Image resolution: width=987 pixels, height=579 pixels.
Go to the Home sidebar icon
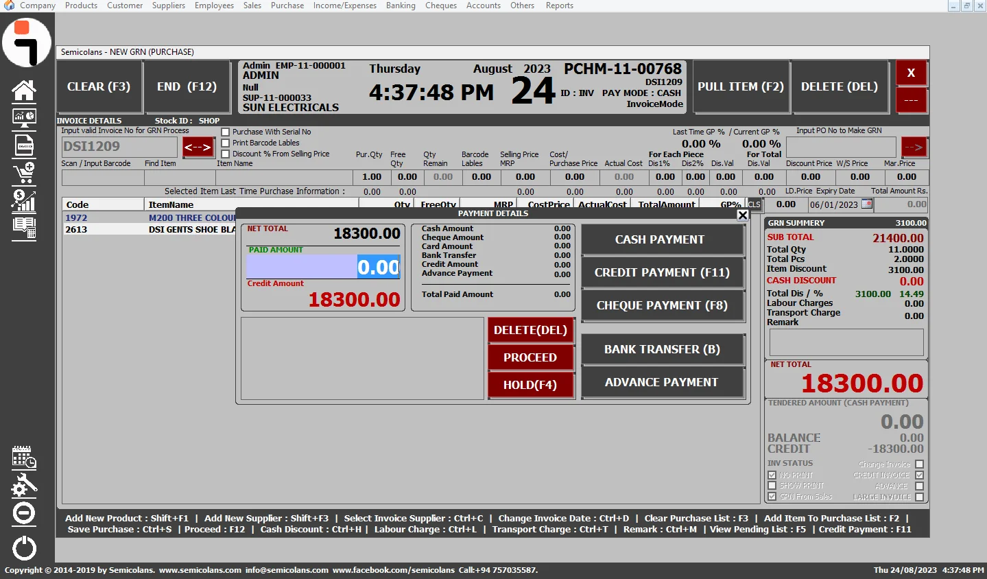coord(24,90)
